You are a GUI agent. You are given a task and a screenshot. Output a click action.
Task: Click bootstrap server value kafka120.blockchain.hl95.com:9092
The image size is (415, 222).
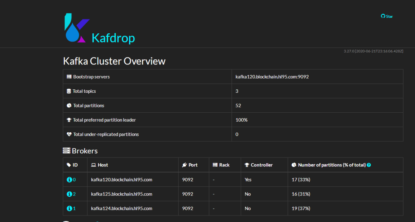pyautogui.click(x=272, y=77)
